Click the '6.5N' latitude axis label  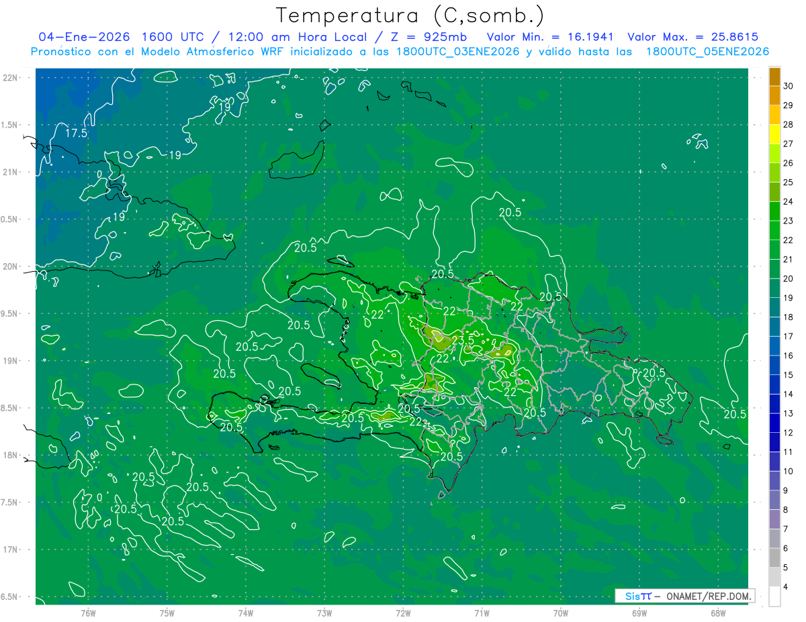tap(9, 597)
